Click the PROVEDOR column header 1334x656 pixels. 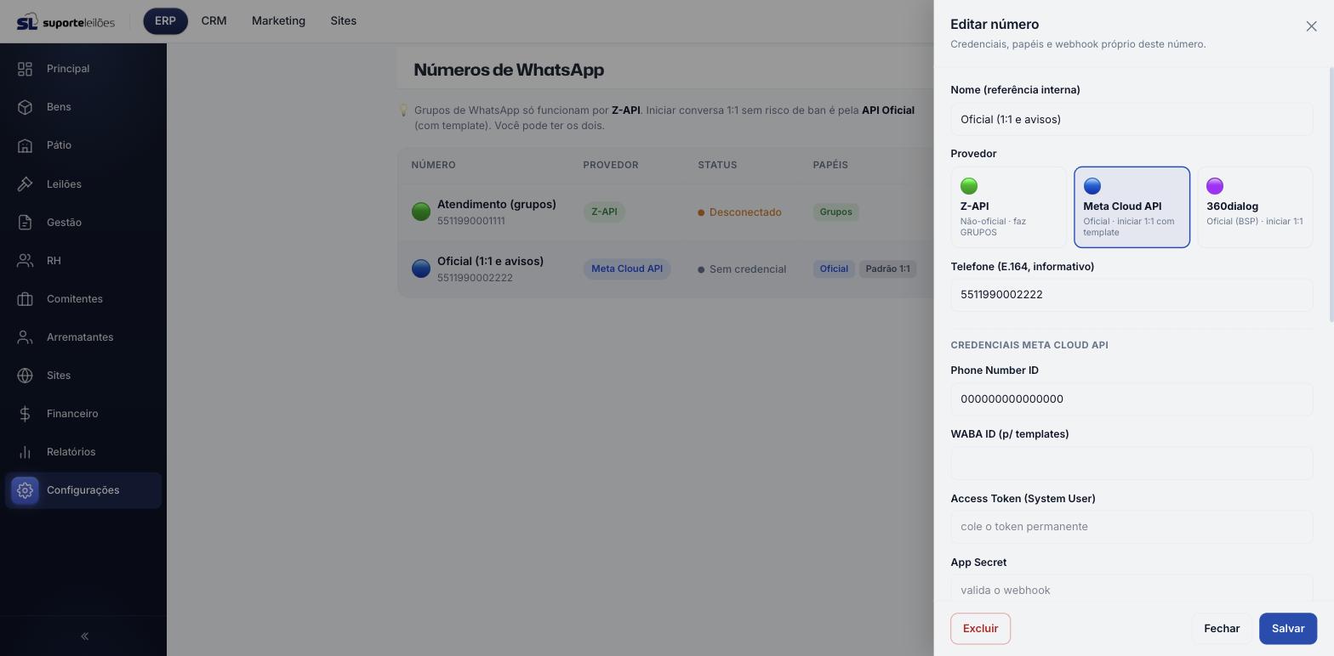click(611, 165)
